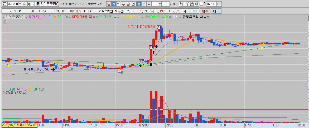Viewport: 309px width, 128px height.
Task: Open the minute interval dropdown after 틱
Action: 160,4
